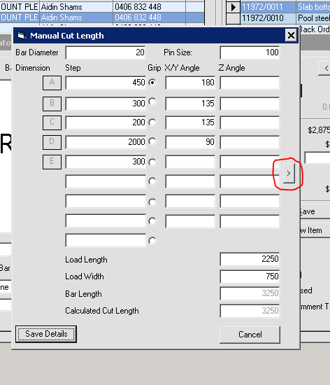Click the dimension B button

coord(52,104)
